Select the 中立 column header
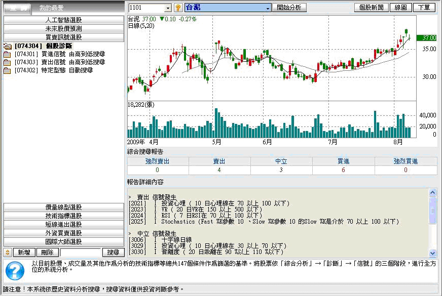 pos(281,161)
